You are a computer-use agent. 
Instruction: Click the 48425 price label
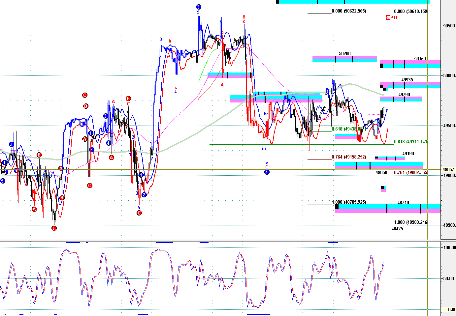tap(397, 229)
